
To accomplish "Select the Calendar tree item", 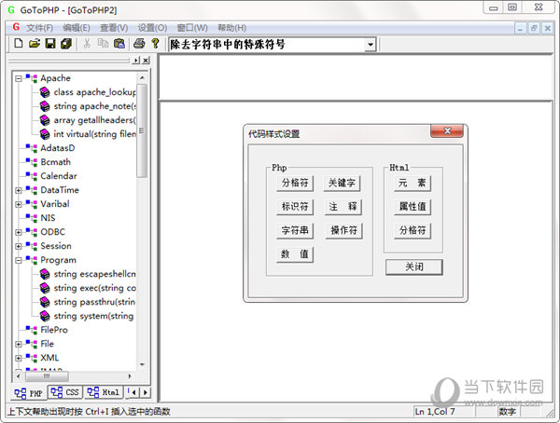I will point(59,176).
